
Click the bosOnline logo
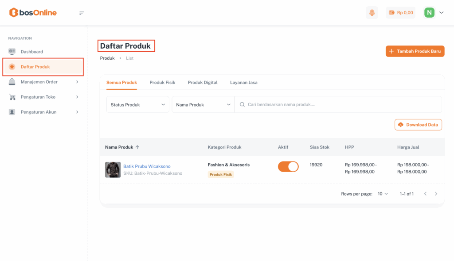[x=33, y=13]
